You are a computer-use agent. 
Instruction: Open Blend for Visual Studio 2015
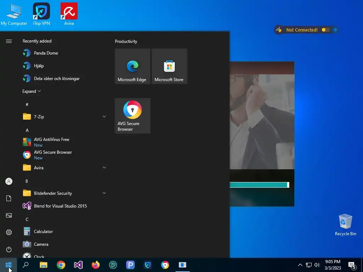coord(65,206)
